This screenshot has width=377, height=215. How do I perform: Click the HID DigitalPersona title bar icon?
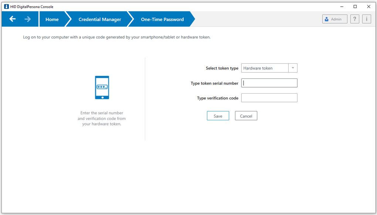click(x=6, y=6)
